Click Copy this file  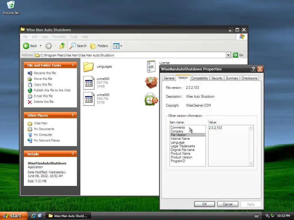click(x=43, y=85)
